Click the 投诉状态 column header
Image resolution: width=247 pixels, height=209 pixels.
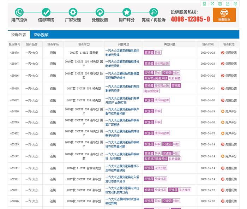tap(229, 44)
